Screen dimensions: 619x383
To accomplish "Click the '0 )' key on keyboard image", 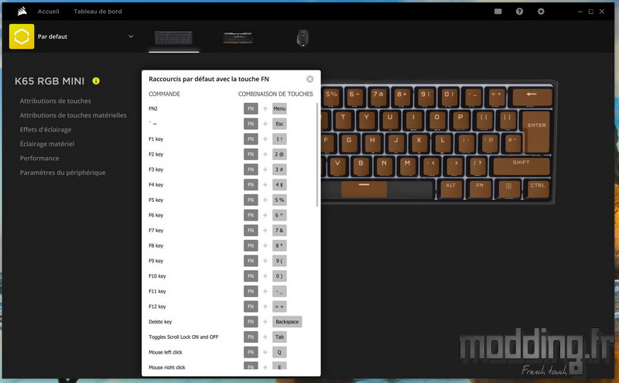I will click(x=450, y=97).
